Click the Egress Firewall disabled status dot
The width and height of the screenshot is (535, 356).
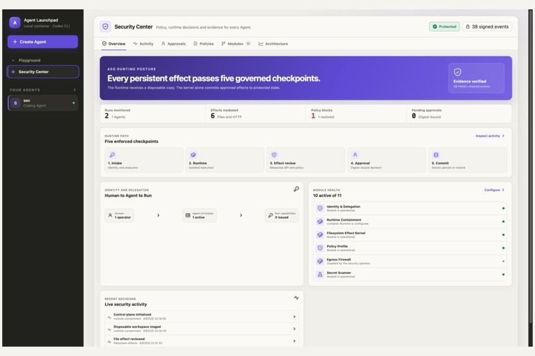click(x=503, y=261)
